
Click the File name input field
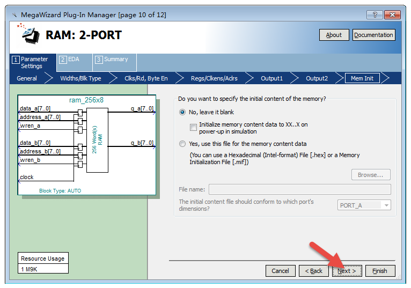click(x=299, y=189)
